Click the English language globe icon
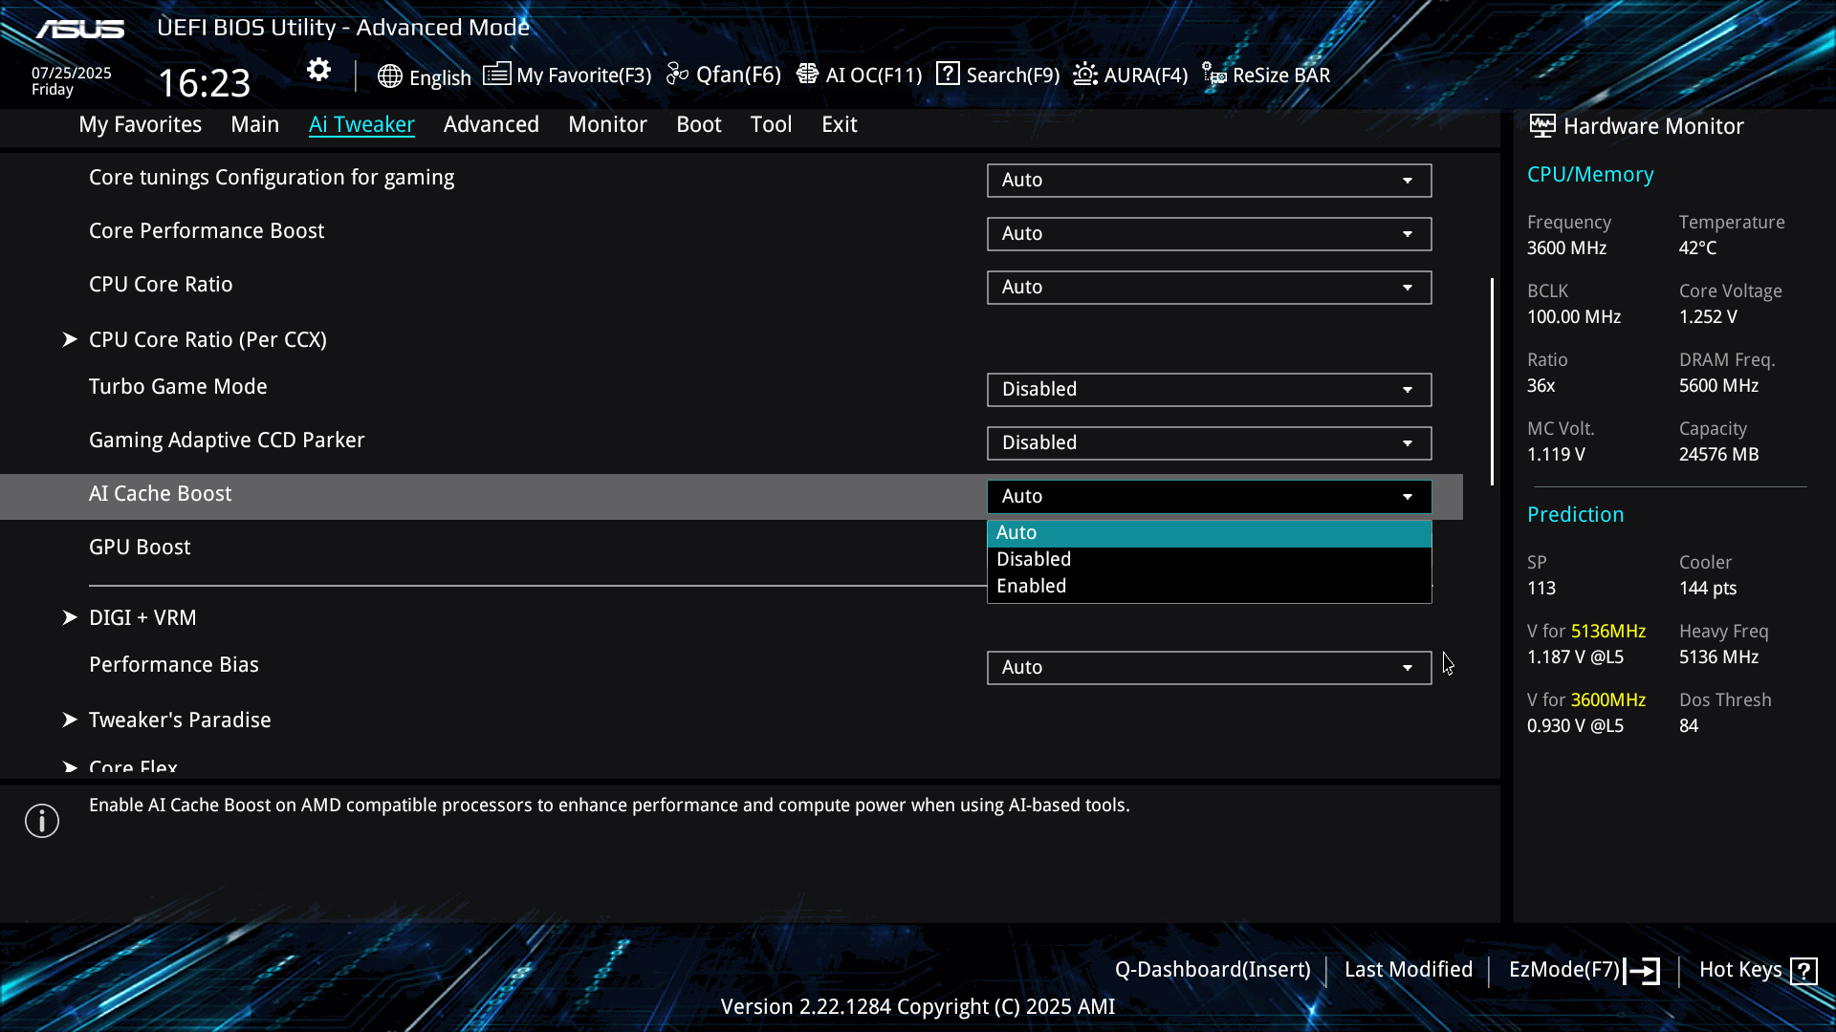This screenshot has height=1032, width=1836. 389,76
